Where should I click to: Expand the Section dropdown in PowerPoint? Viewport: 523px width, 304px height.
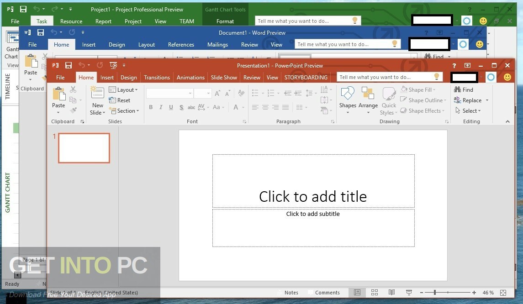[x=124, y=110]
